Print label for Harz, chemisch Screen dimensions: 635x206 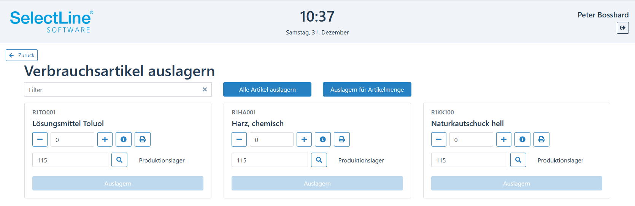(x=342, y=139)
